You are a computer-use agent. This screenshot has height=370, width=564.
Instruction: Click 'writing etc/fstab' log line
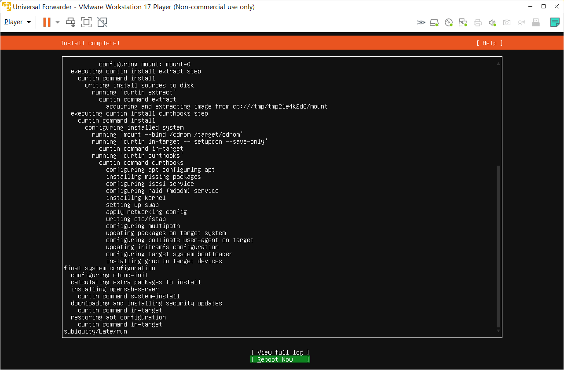[x=136, y=219]
